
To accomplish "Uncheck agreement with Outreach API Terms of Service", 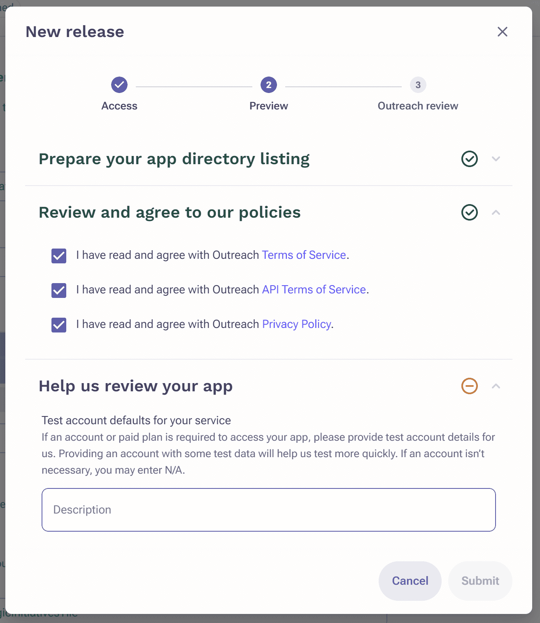I will tap(58, 290).
